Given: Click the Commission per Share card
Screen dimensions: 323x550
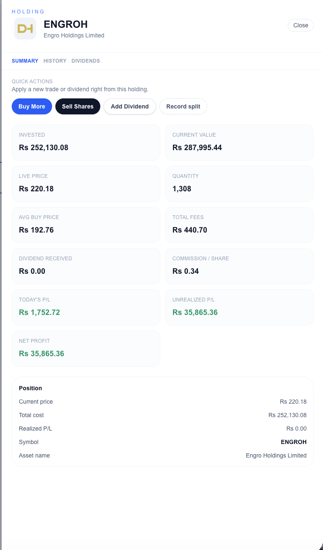Looking at the screenshot, I should pos(240,266).
